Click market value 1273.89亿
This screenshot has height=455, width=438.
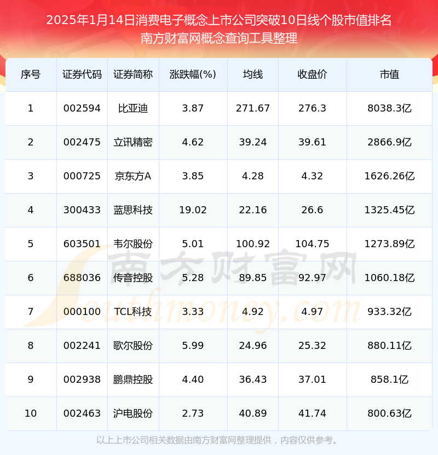pos(389,244)
